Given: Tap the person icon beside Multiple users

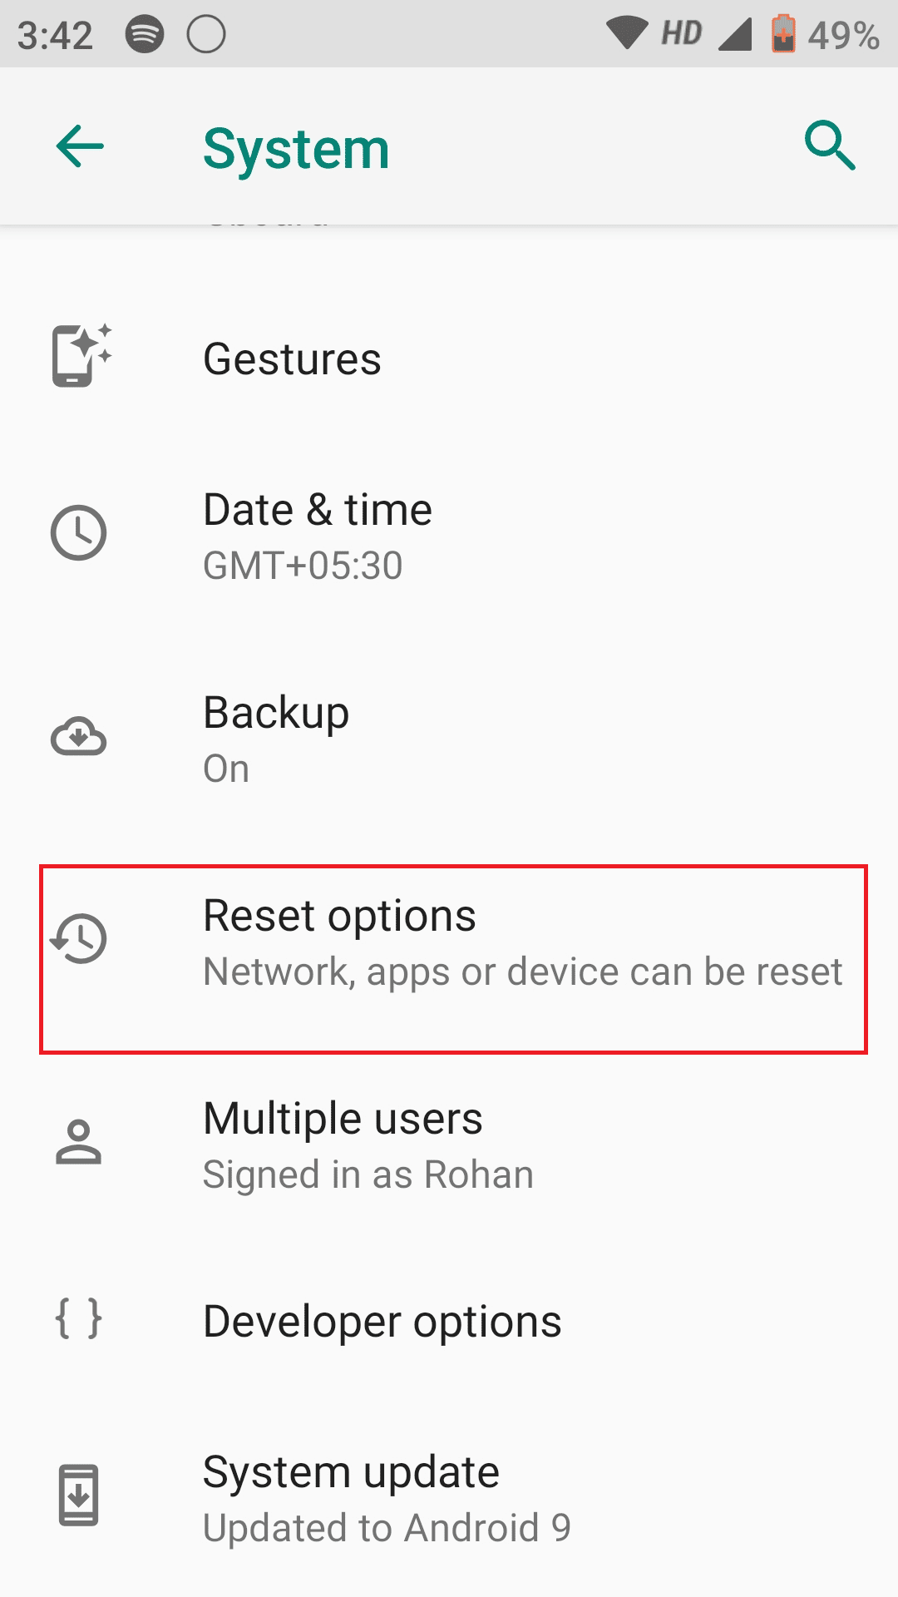Looking at the screenshot, I should (x=79, y=1144).
